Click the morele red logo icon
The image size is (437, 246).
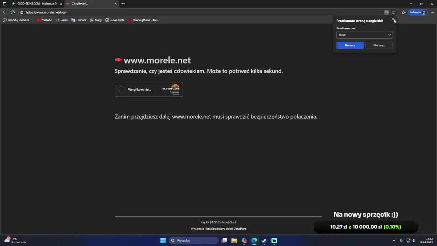(x=118, y=60)
